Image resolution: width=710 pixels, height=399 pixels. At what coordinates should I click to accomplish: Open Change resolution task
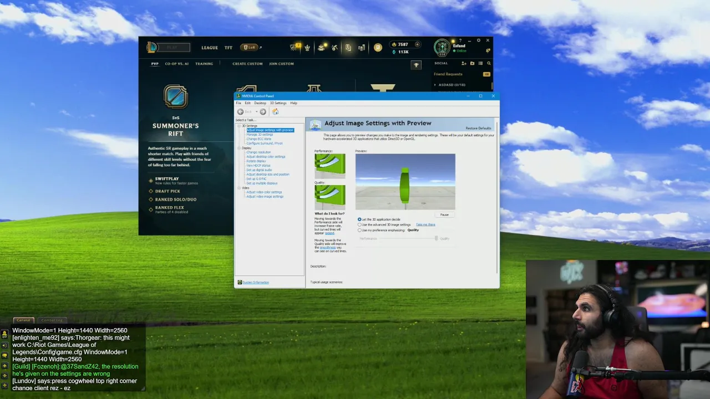click(x=258, y=152)
